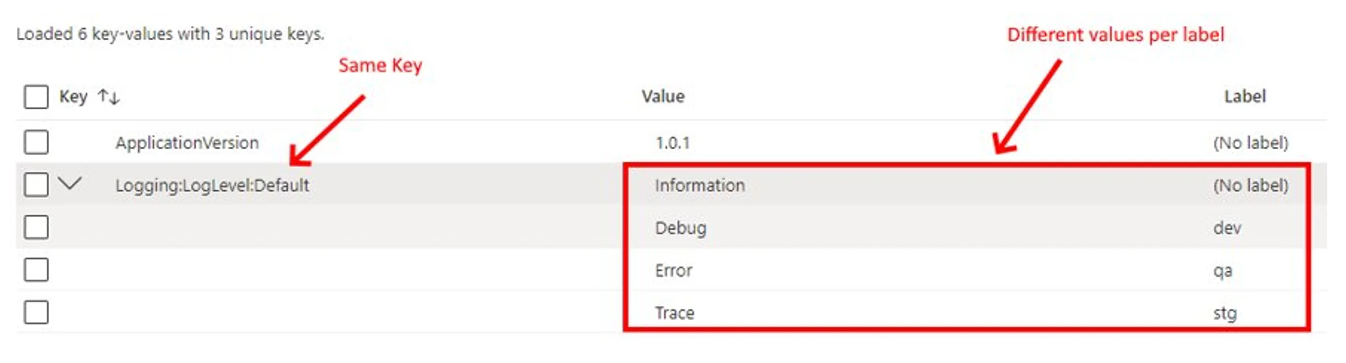Select the 1.0.1 value cell
The image size is (1346, 363).
pyautogui.click(x=672, y=143)
